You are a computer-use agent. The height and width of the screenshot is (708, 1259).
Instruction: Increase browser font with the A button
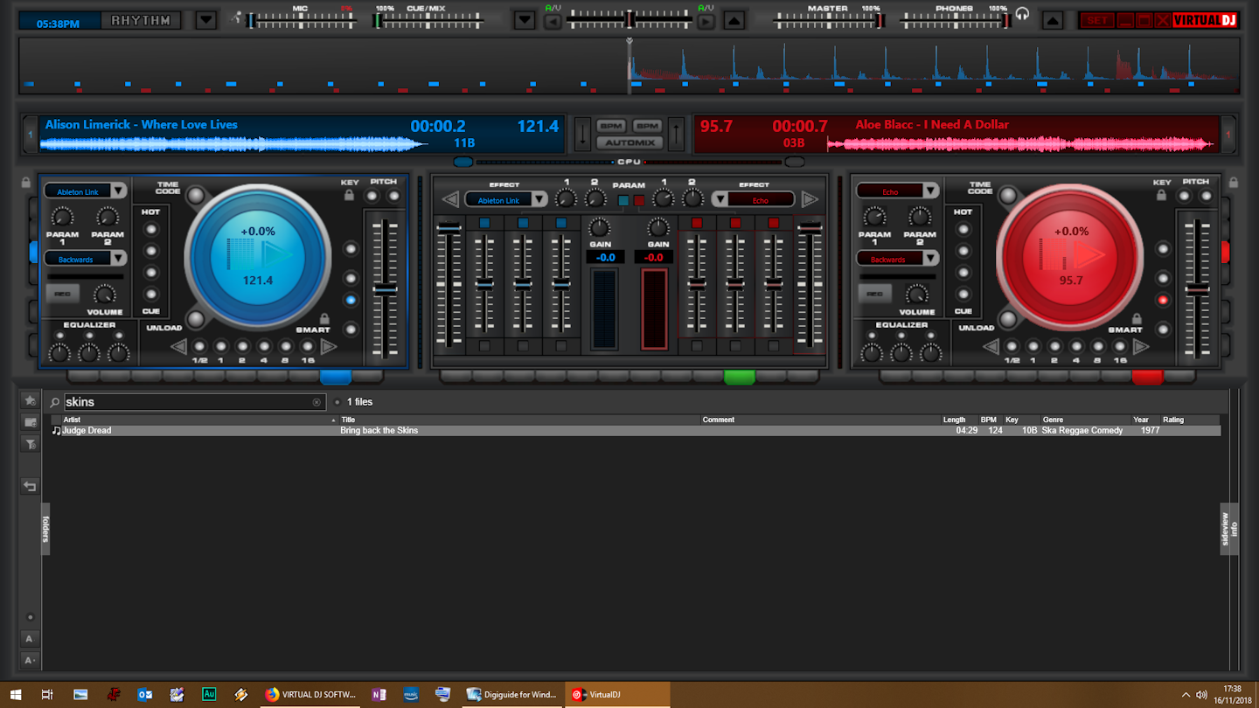(30, 639)
